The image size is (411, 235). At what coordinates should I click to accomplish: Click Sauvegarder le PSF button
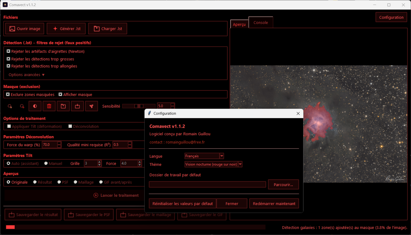point(89,215)
